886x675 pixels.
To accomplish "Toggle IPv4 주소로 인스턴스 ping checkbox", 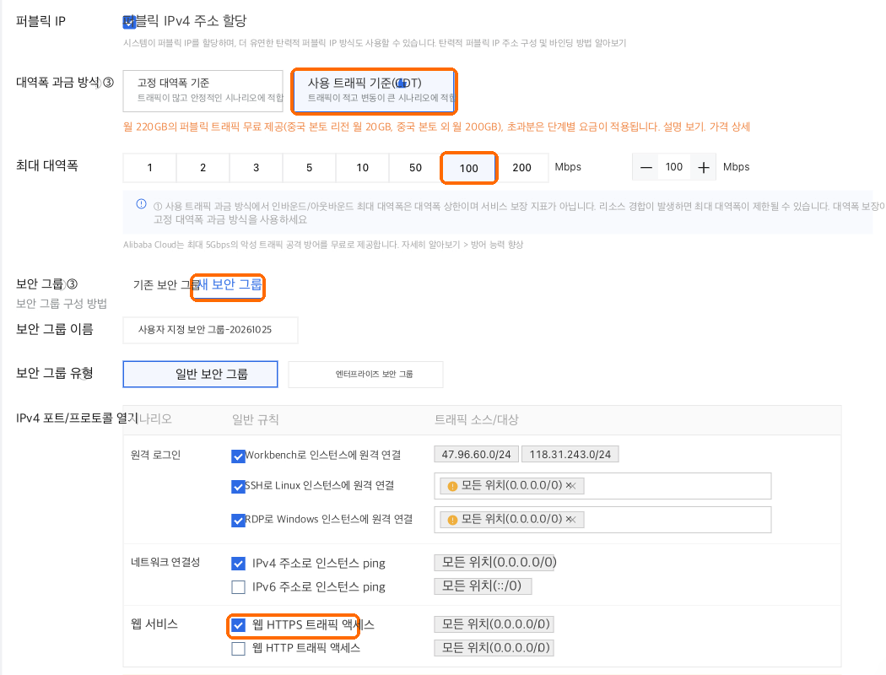I will coord(239,563).
